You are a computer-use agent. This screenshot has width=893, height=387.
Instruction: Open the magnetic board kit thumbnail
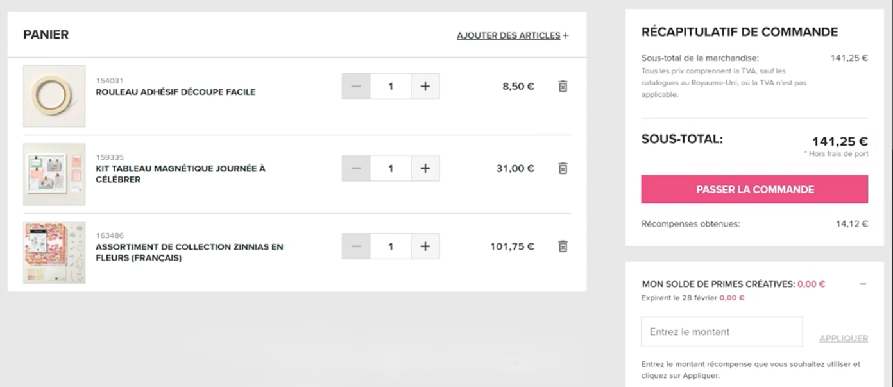[x=55, y=175]
